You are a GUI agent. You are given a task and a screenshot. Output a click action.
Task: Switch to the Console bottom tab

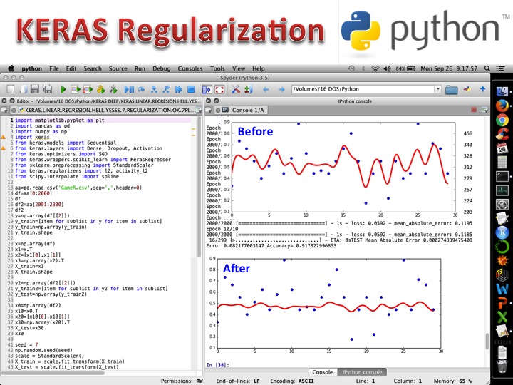[323, 372]
